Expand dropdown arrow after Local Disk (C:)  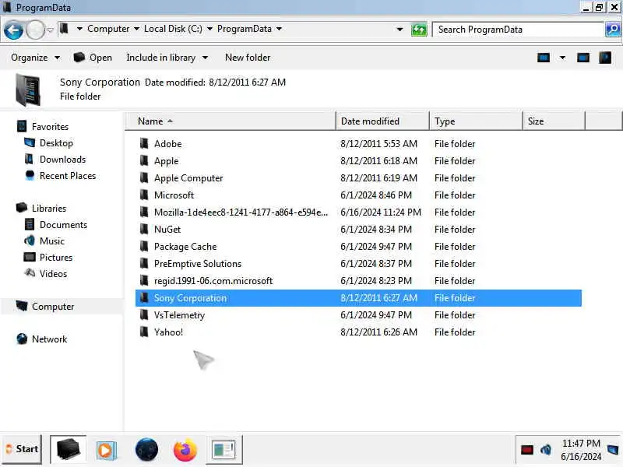(209, 29)
